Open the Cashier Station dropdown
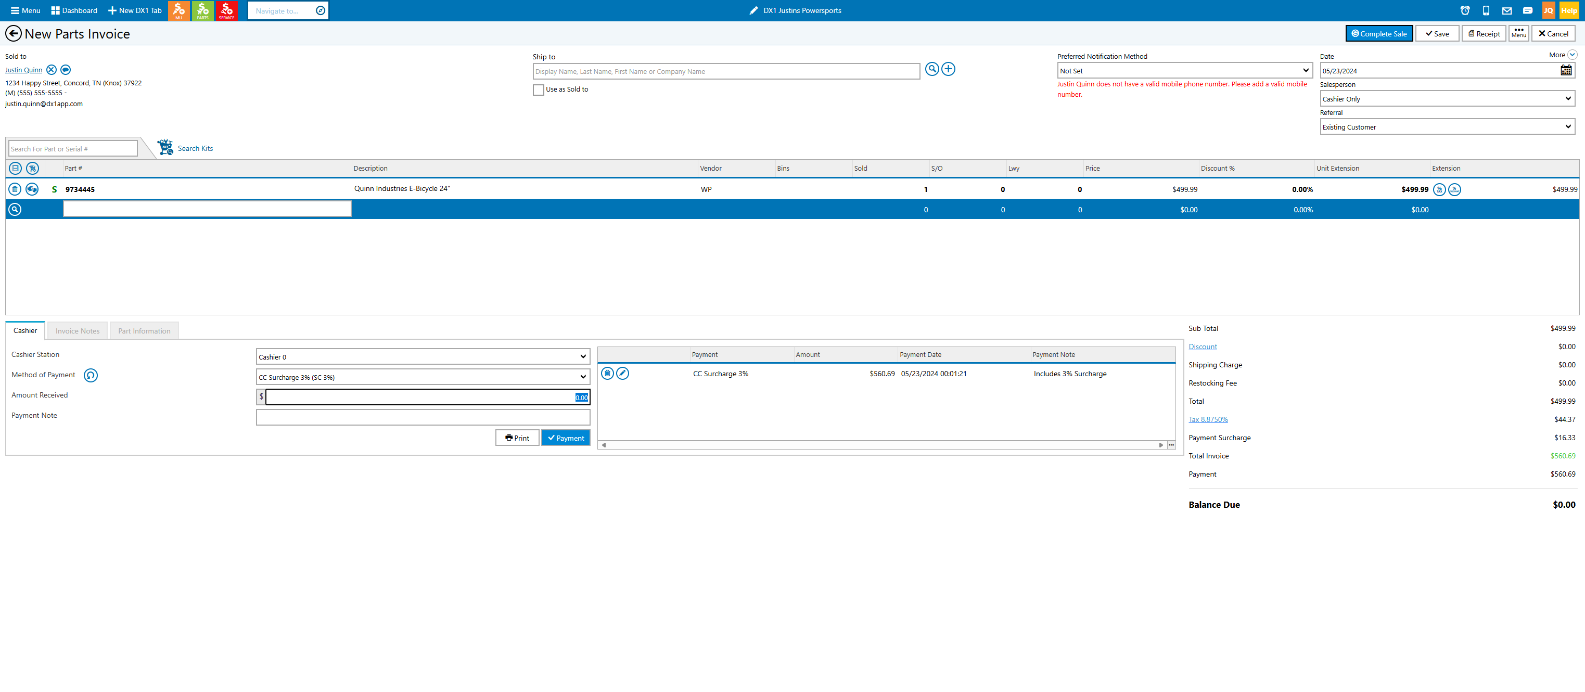Image resolution: width=1585 pixels, height=692 pixels. coord(423,356)
